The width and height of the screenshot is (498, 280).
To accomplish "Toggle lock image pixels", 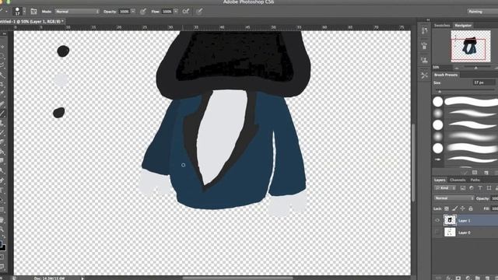I will [454, 208].
